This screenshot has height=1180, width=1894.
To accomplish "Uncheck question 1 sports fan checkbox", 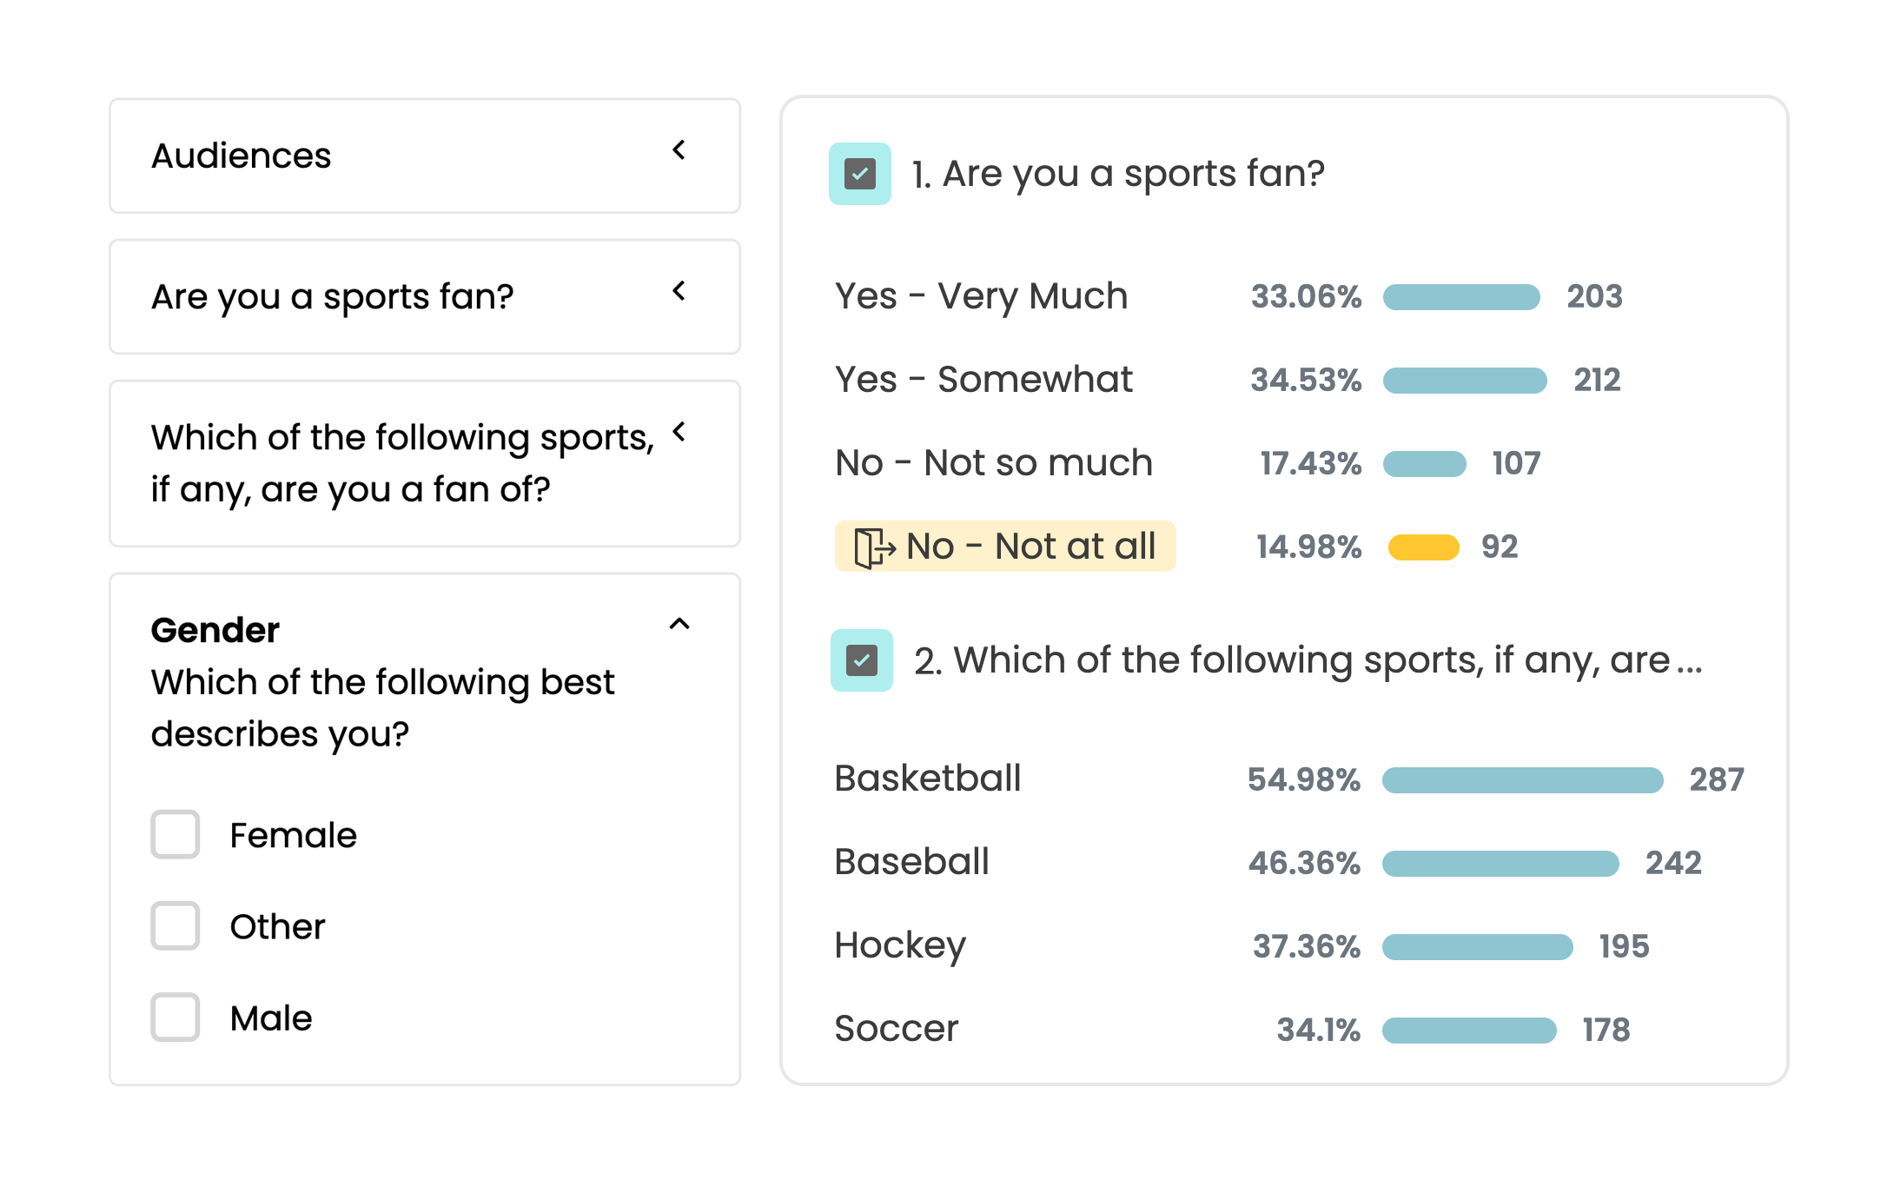I will [x=860, y=174].
